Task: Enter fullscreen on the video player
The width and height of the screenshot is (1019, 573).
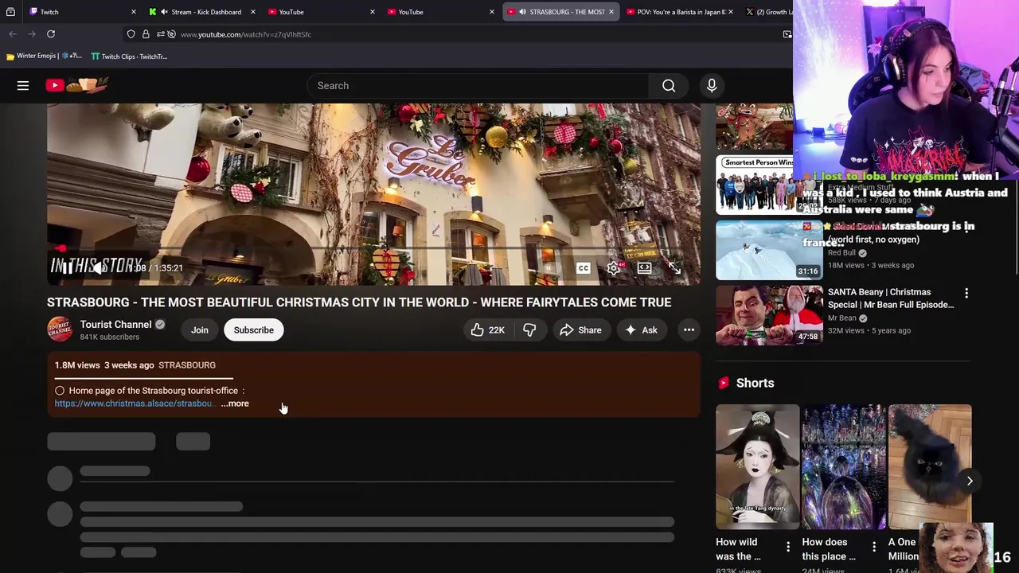Action: [674, 268]
